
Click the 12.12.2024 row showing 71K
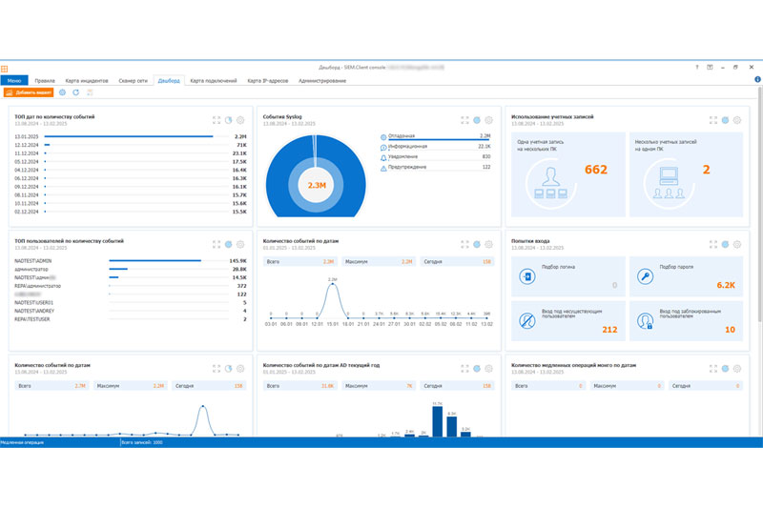(131, 145)
